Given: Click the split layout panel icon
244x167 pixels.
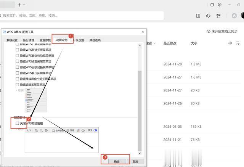Looking at the screenshot, I should click(198, 16).
